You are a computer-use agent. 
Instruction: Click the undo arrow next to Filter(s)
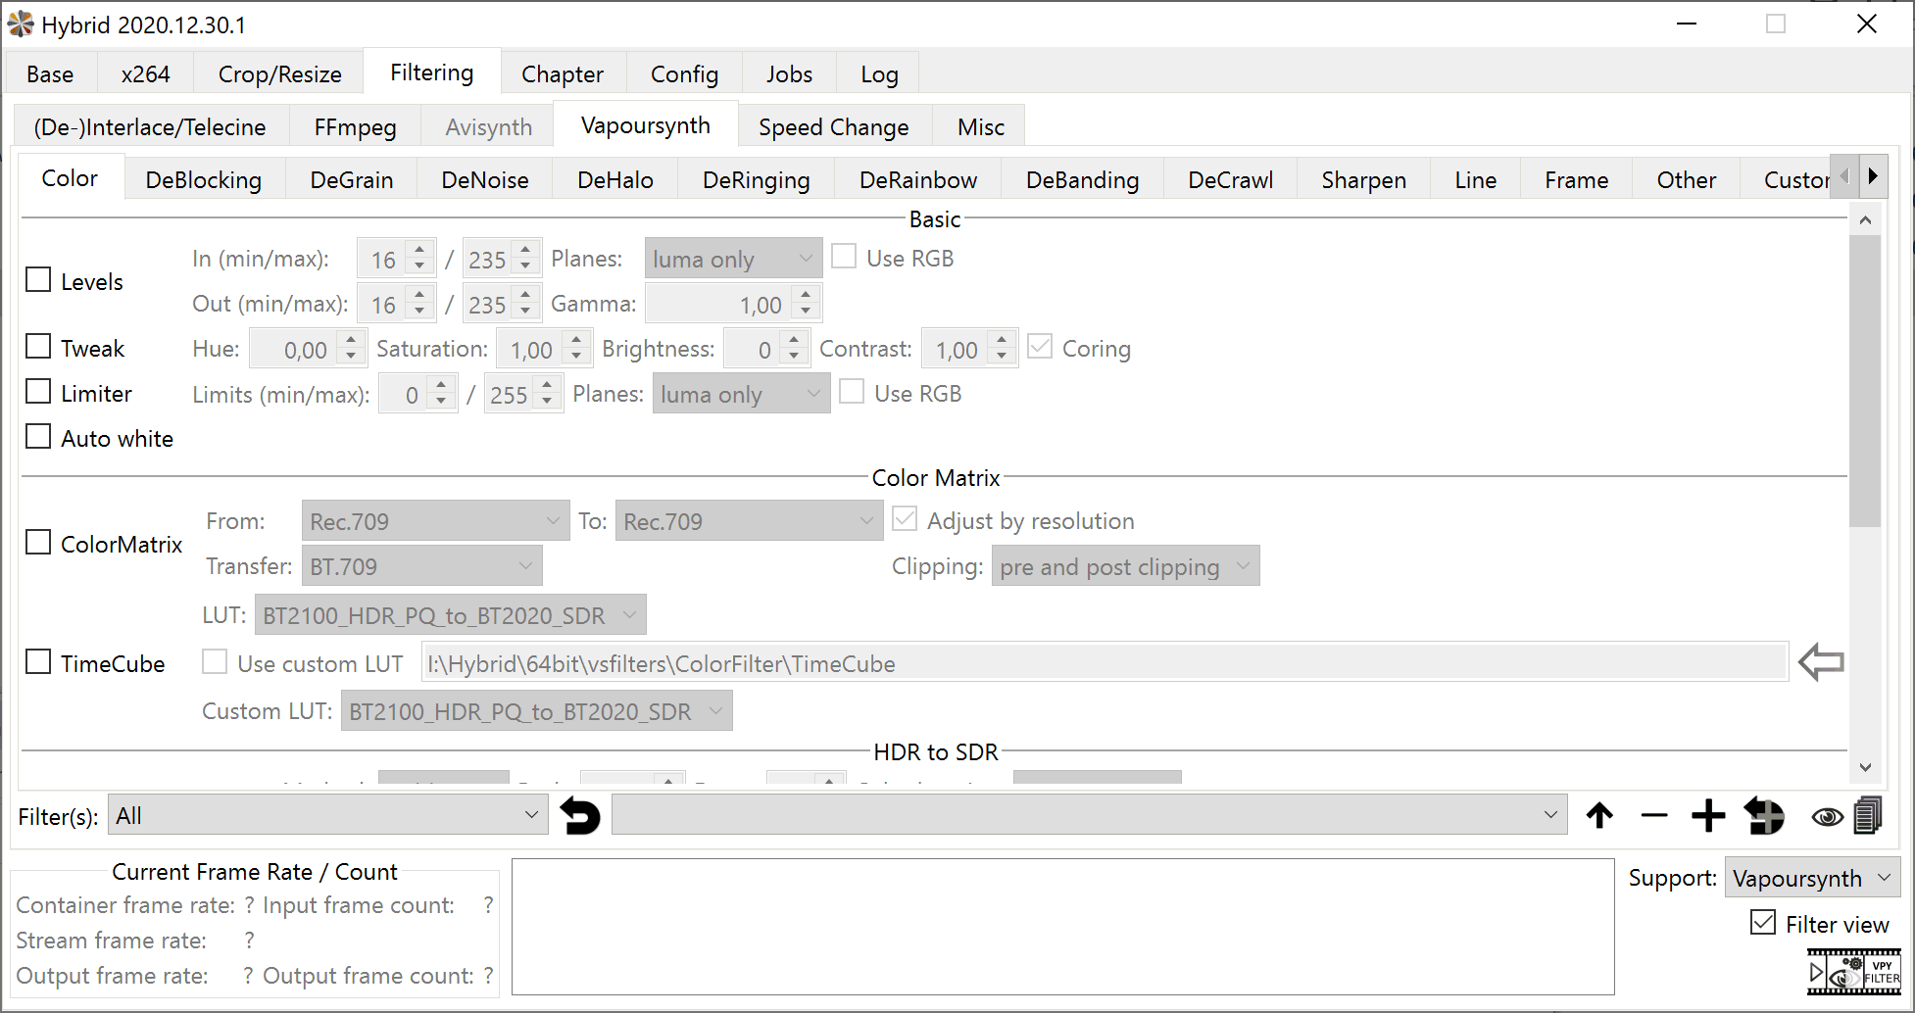(580, 815)
